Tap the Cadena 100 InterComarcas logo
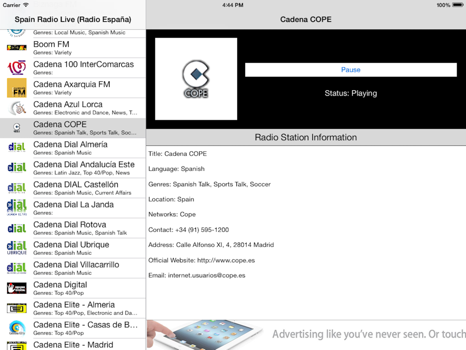Viewport: 466px width, 350px height. click(x=17, y=68)
